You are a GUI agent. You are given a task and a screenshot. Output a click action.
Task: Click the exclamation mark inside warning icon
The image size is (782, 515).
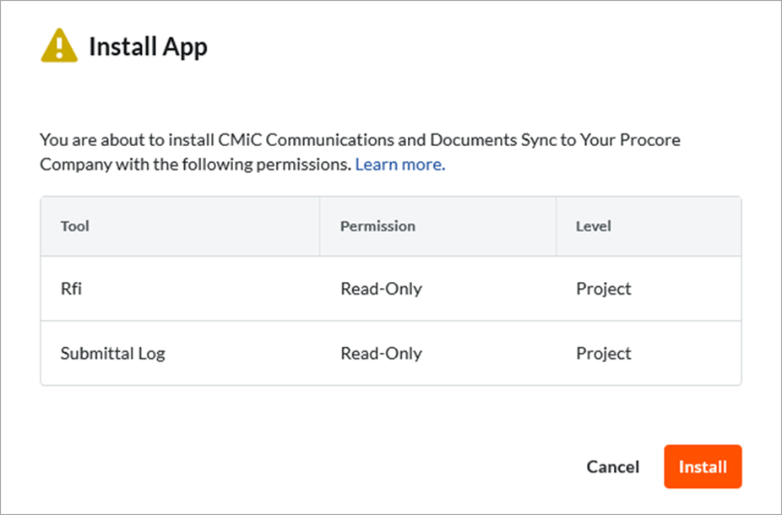pyautogui.click(x=59, y=47)
